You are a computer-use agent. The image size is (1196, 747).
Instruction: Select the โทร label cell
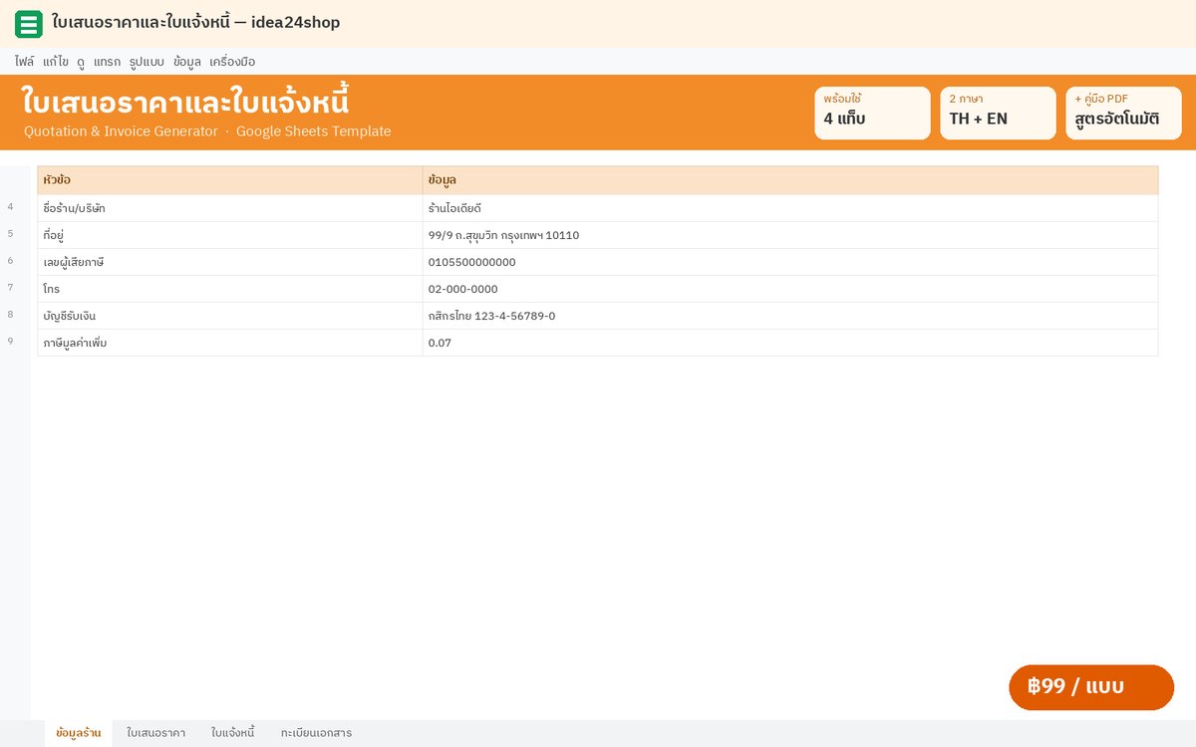[x=230, y=289]
